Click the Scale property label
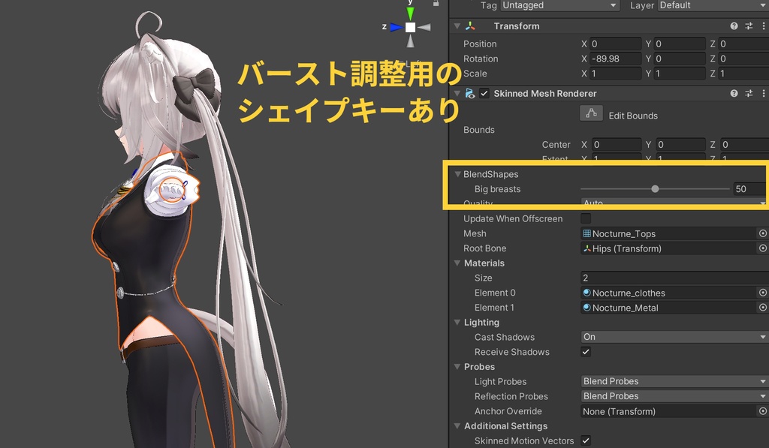The image size is (769, 448). coord(475,73)
